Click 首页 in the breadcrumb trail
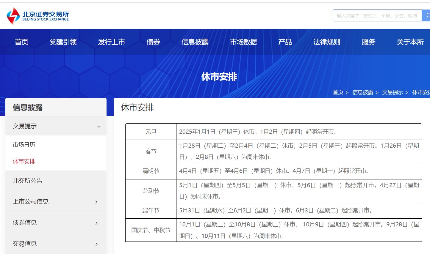The image size is (430, 254). pyautogui.click(x=338, y=92)
